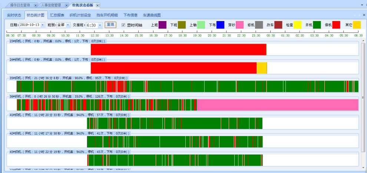Click the 18:30 time axis label
Screen dimensions: 367x173
[182, 35]
